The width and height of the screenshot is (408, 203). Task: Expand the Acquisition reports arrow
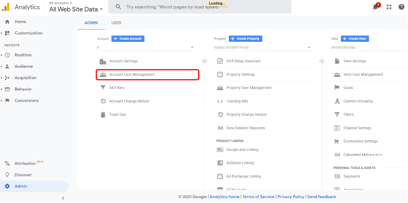2,78
